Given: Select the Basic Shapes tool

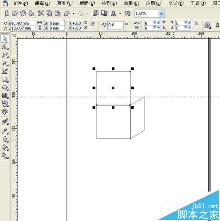Looking at the screenshot, I should tap(5, 104).
